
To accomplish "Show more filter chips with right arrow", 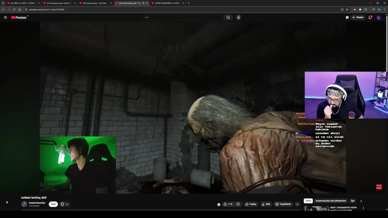I will coord(361,201).
